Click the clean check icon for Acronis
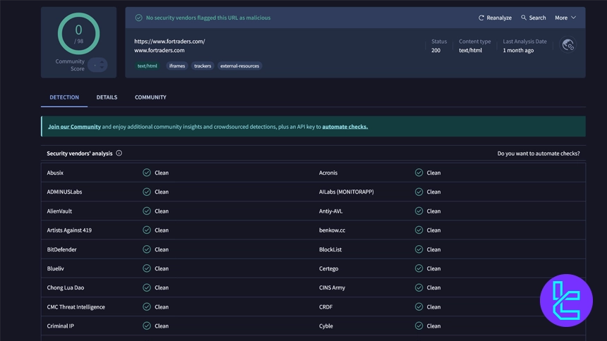This screenshot has width=607, height=341. point(419,173)
